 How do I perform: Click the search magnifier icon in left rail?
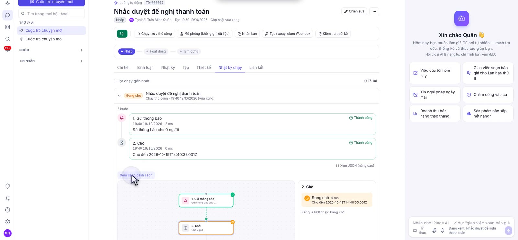[7, 39]
